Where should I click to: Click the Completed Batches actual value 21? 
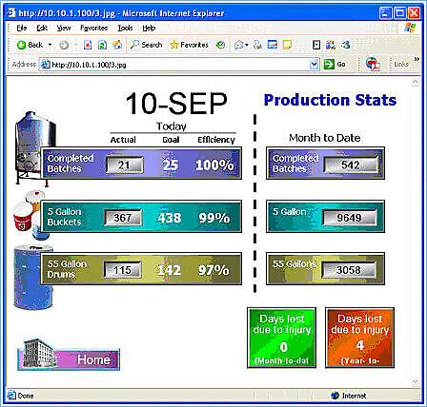pos(124,165)
